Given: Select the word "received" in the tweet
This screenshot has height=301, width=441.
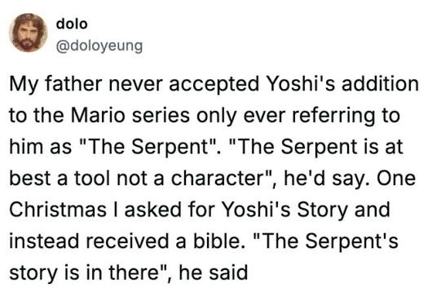Looking at the screenshot, I should pos(127,241).
